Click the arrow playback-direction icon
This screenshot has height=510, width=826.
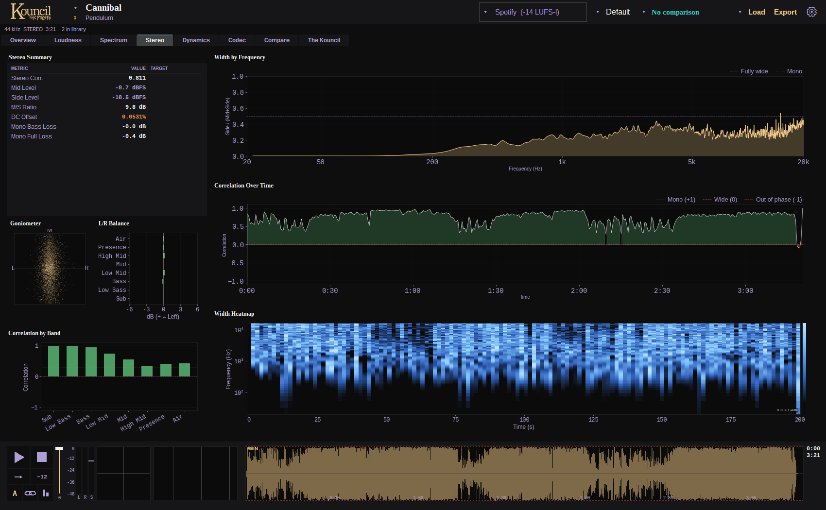[18, 477]
